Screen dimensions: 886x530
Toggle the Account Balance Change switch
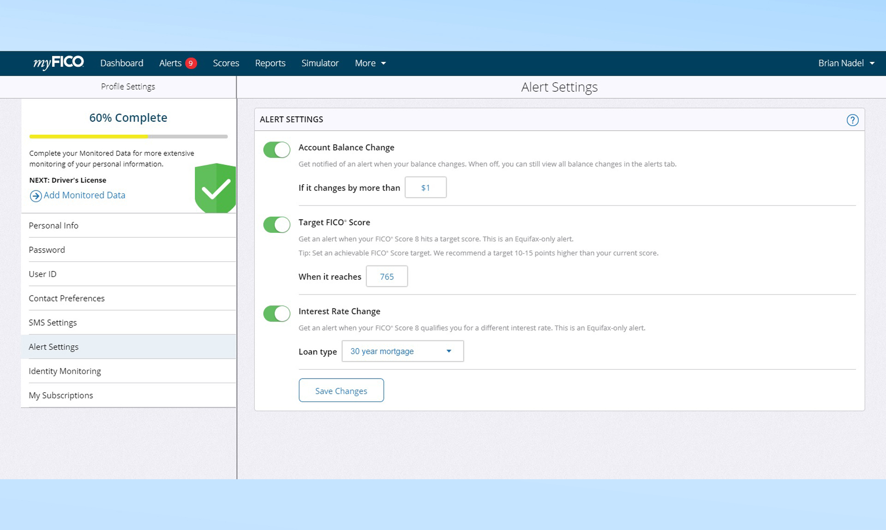pyautogui.click(x=276, y=150)
